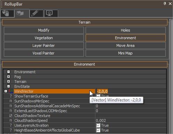Screen dimensions: 173x134
Task: Click the empty CloudShadowTexture value field
Action: coord(131,116)
